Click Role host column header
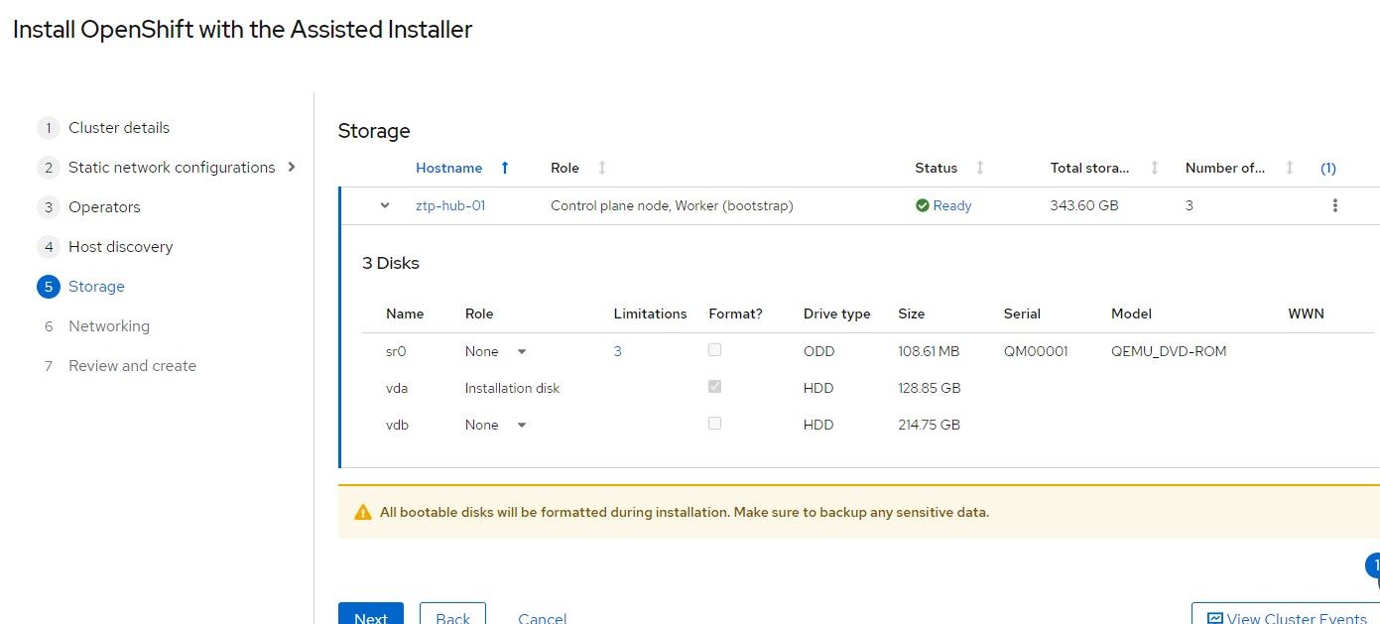The width and height of the screenshot is (1380, 624). click(x=565, y=169)
